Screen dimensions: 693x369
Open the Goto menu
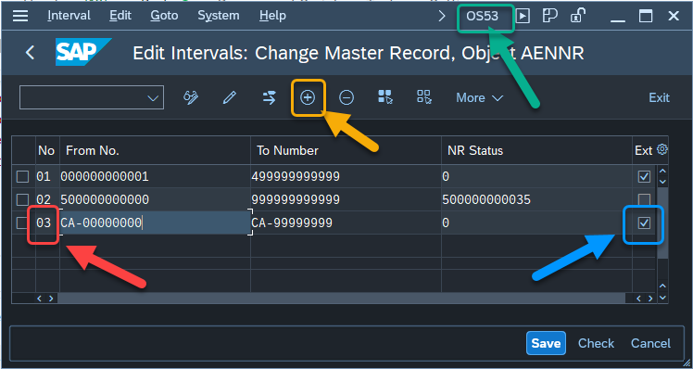tap(164, 16)
